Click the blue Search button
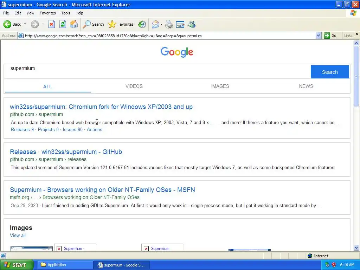 [330, 72]
